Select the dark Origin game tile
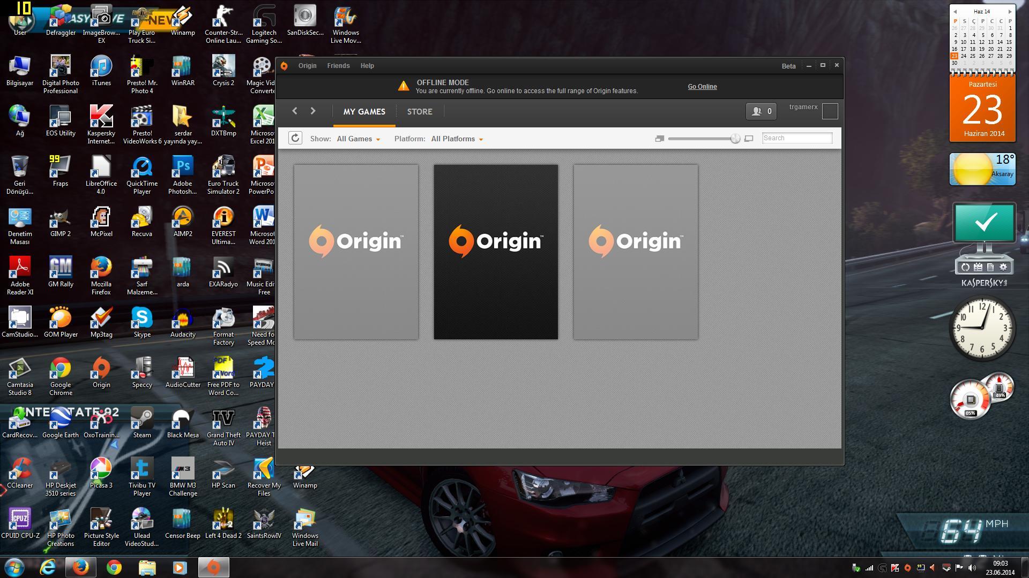 point(496,252)
